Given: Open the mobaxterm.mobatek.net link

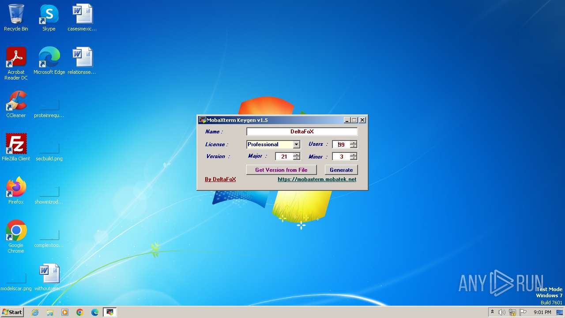Looking at the screenshot, I should (x=317, y=179).
